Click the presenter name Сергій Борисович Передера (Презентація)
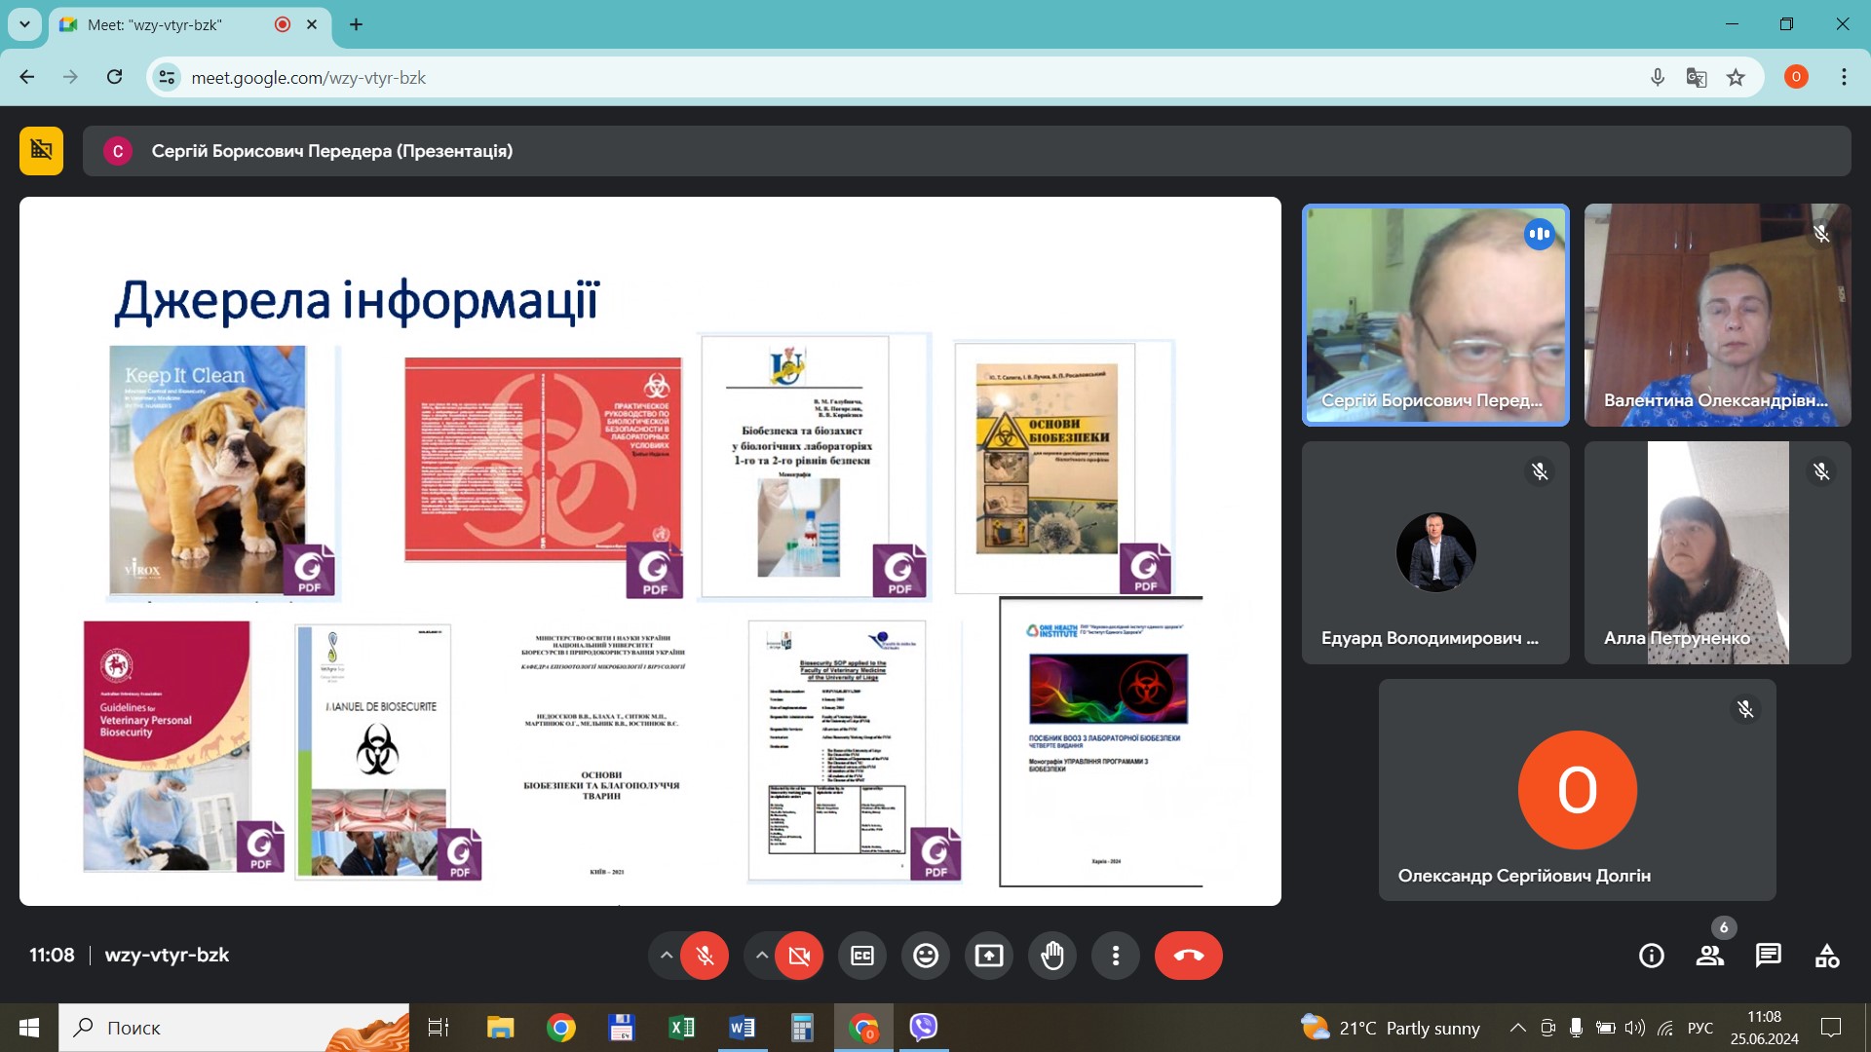1871x1052 pixels. tap(331, 151)
